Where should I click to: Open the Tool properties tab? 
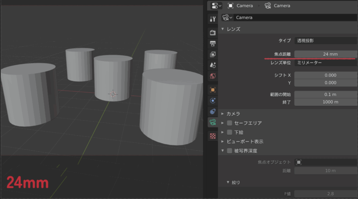(213, 19)
